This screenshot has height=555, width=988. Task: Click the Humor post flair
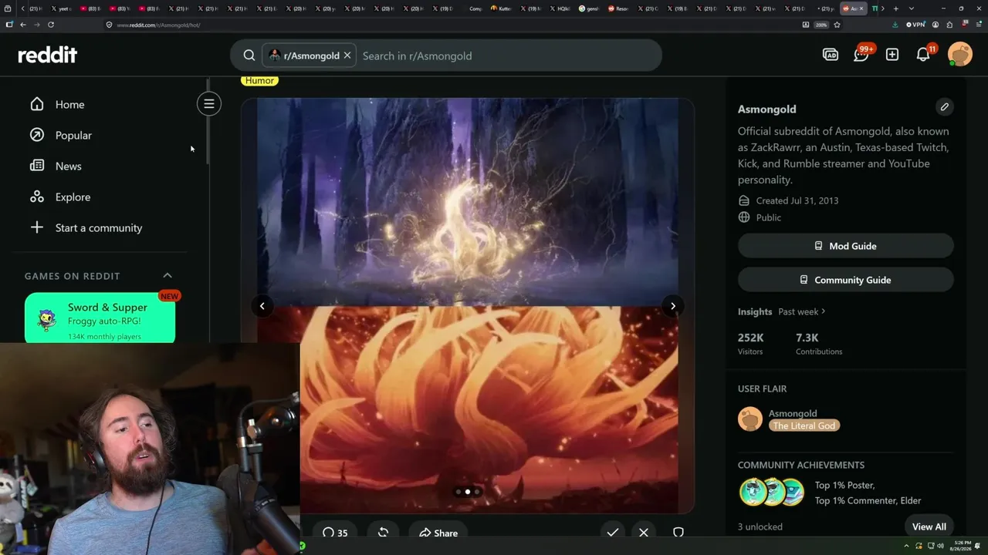[x=259, y=80]
